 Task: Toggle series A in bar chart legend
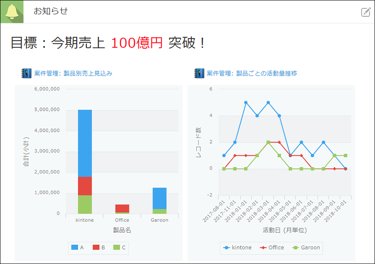pos(78,247)
